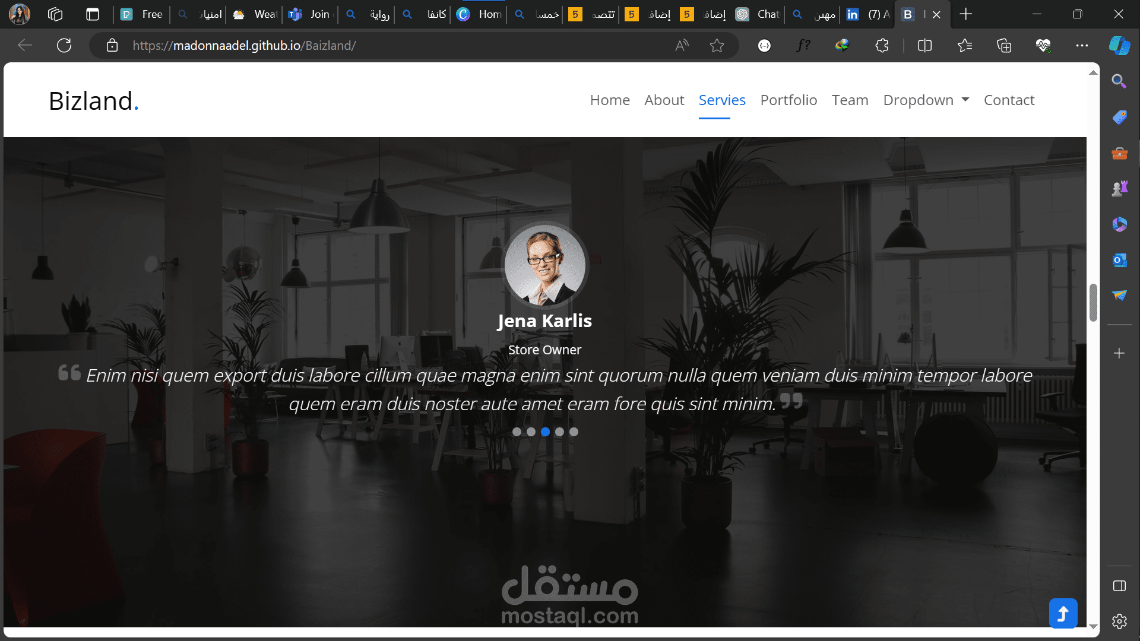Open Settings and more ellipsis menu
Image resolution: width=1140 pixels, height=641 pixels.
tap(1082, 46)
